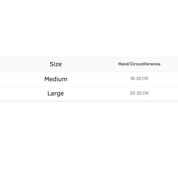
Task: Click empty space between Large and 20-22 CM
Action: click(97, 93)
